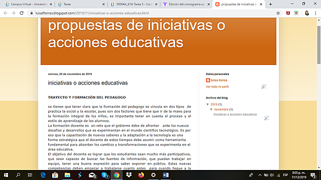Screen dimensions: 321x180
Task: Click the scrollbar down arrow
Action: coord(319,168)
